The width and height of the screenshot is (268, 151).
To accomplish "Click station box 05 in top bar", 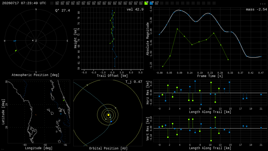I will 78,3.
